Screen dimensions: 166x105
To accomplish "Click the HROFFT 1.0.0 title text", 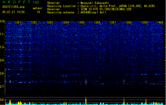I will tap(21, 2).
